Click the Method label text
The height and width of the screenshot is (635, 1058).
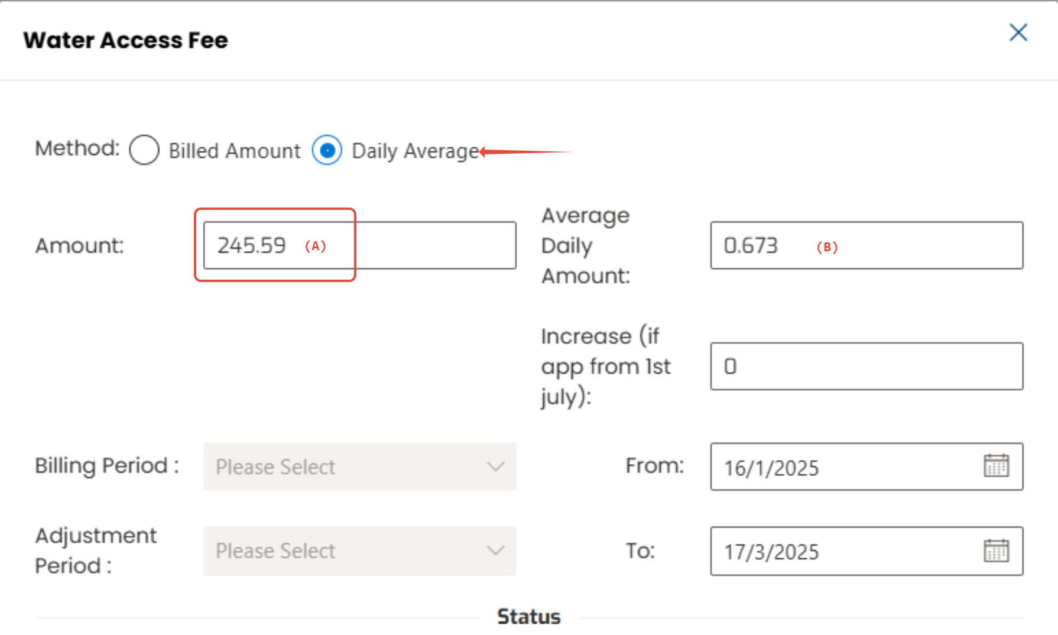(x=77, y=148)
